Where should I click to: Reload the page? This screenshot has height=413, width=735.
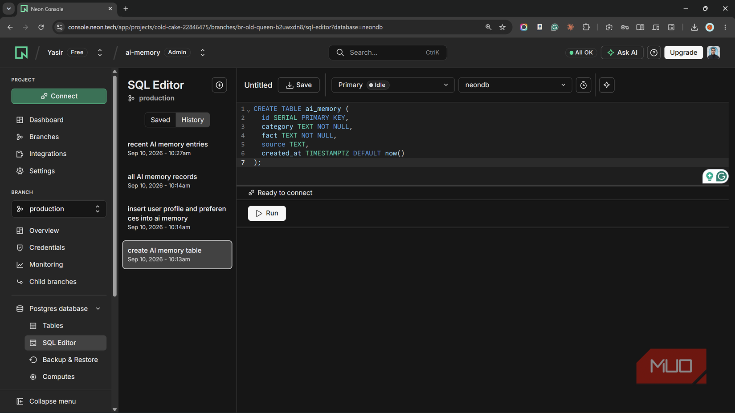click(41, 27)
